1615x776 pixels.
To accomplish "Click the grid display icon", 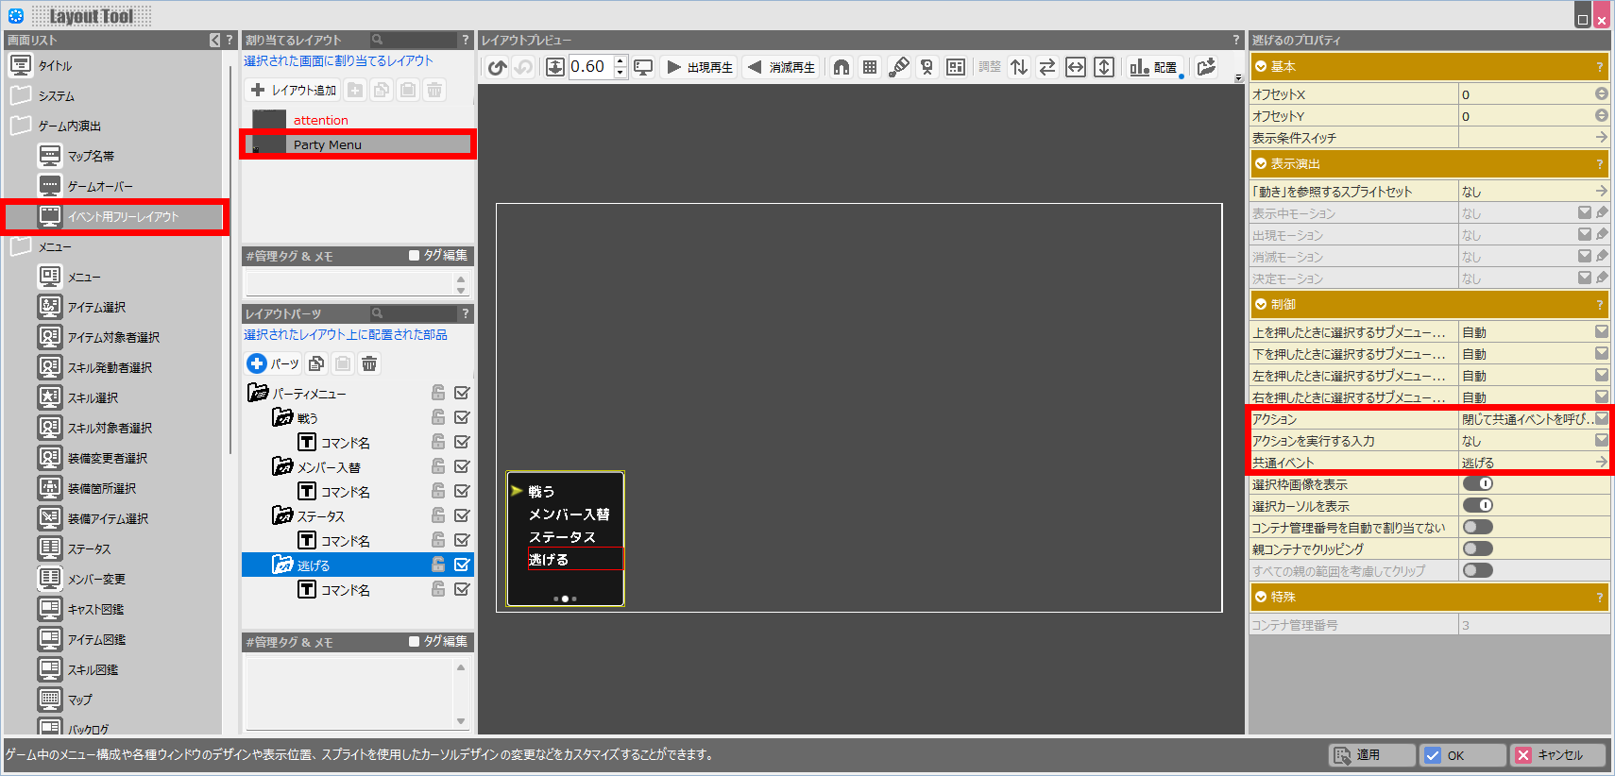I will tap(870, 67).
